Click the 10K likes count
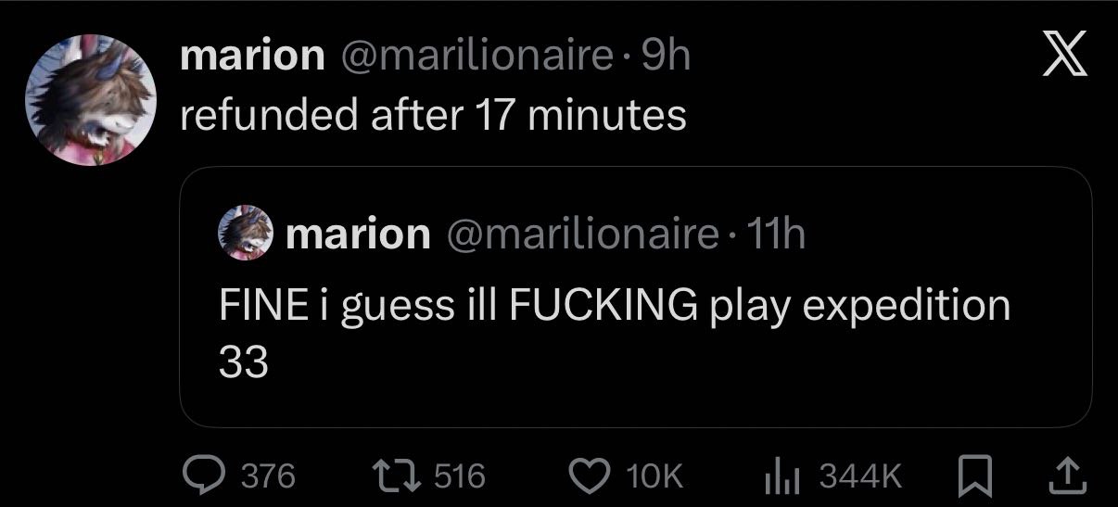The height and width of the screenshot is (507, 1118). click(x=654, y=476)
